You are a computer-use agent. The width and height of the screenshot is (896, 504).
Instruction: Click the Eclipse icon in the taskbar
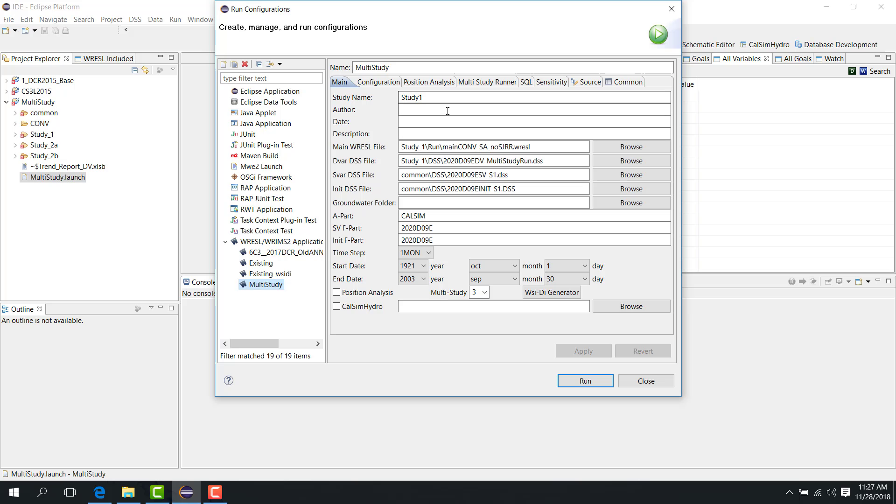tap(186, 492)
